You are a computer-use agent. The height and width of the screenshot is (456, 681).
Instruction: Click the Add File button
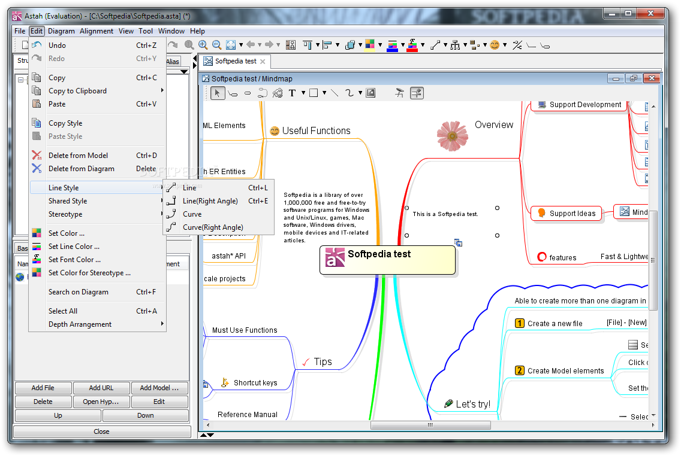pyautogui.click(x=43, y=388)
